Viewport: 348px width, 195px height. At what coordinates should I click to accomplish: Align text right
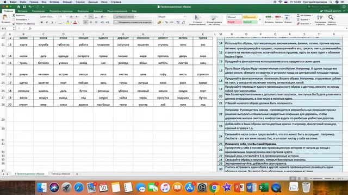[96, 22]
